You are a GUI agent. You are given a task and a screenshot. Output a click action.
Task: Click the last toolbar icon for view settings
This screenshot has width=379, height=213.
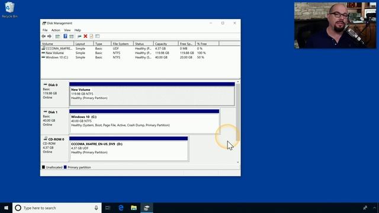click(97, 36)
